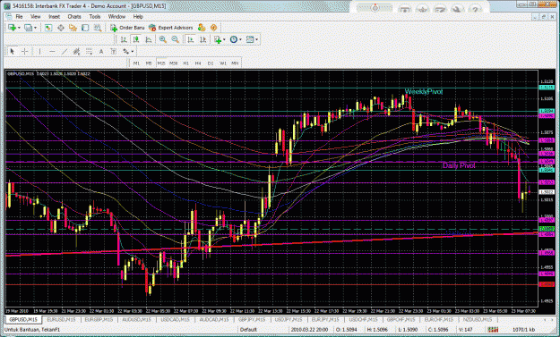
Task: Click the New Chart icon
Action: 12,28
